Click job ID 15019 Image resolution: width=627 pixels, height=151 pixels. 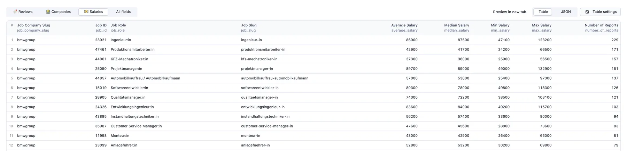pos(101,88)
